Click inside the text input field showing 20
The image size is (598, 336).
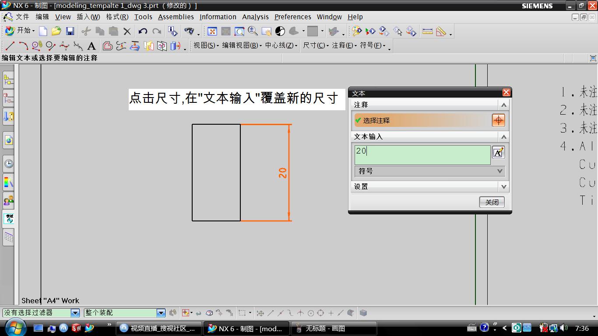click(422, 155)
